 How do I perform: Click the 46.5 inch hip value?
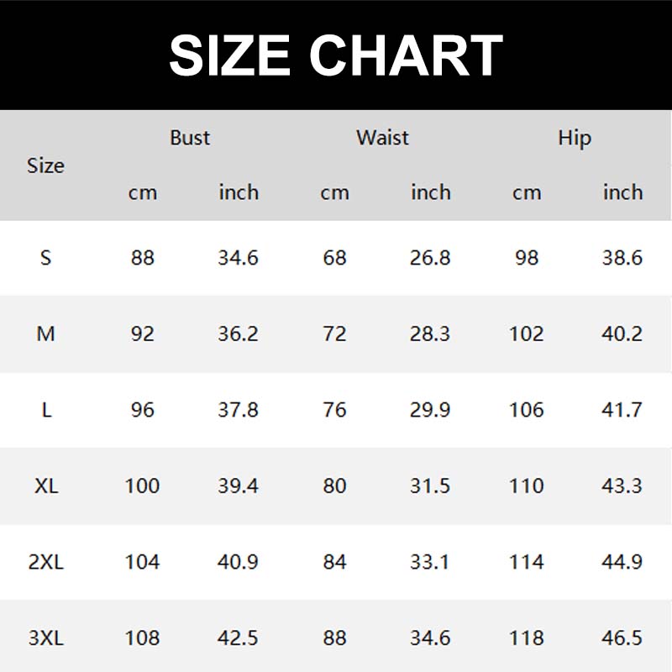click(622, 638)
